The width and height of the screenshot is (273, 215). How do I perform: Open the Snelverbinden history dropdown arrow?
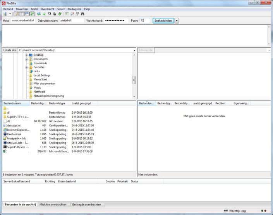click(177, 20)
